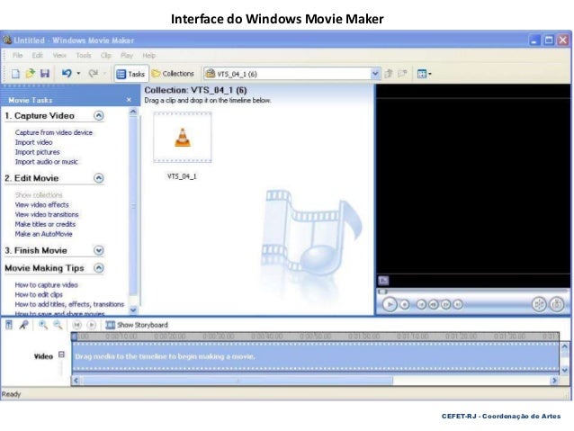Click the Take Picture camera icon
This screenshot has width=574, height=431.
(x=557, y=304)
